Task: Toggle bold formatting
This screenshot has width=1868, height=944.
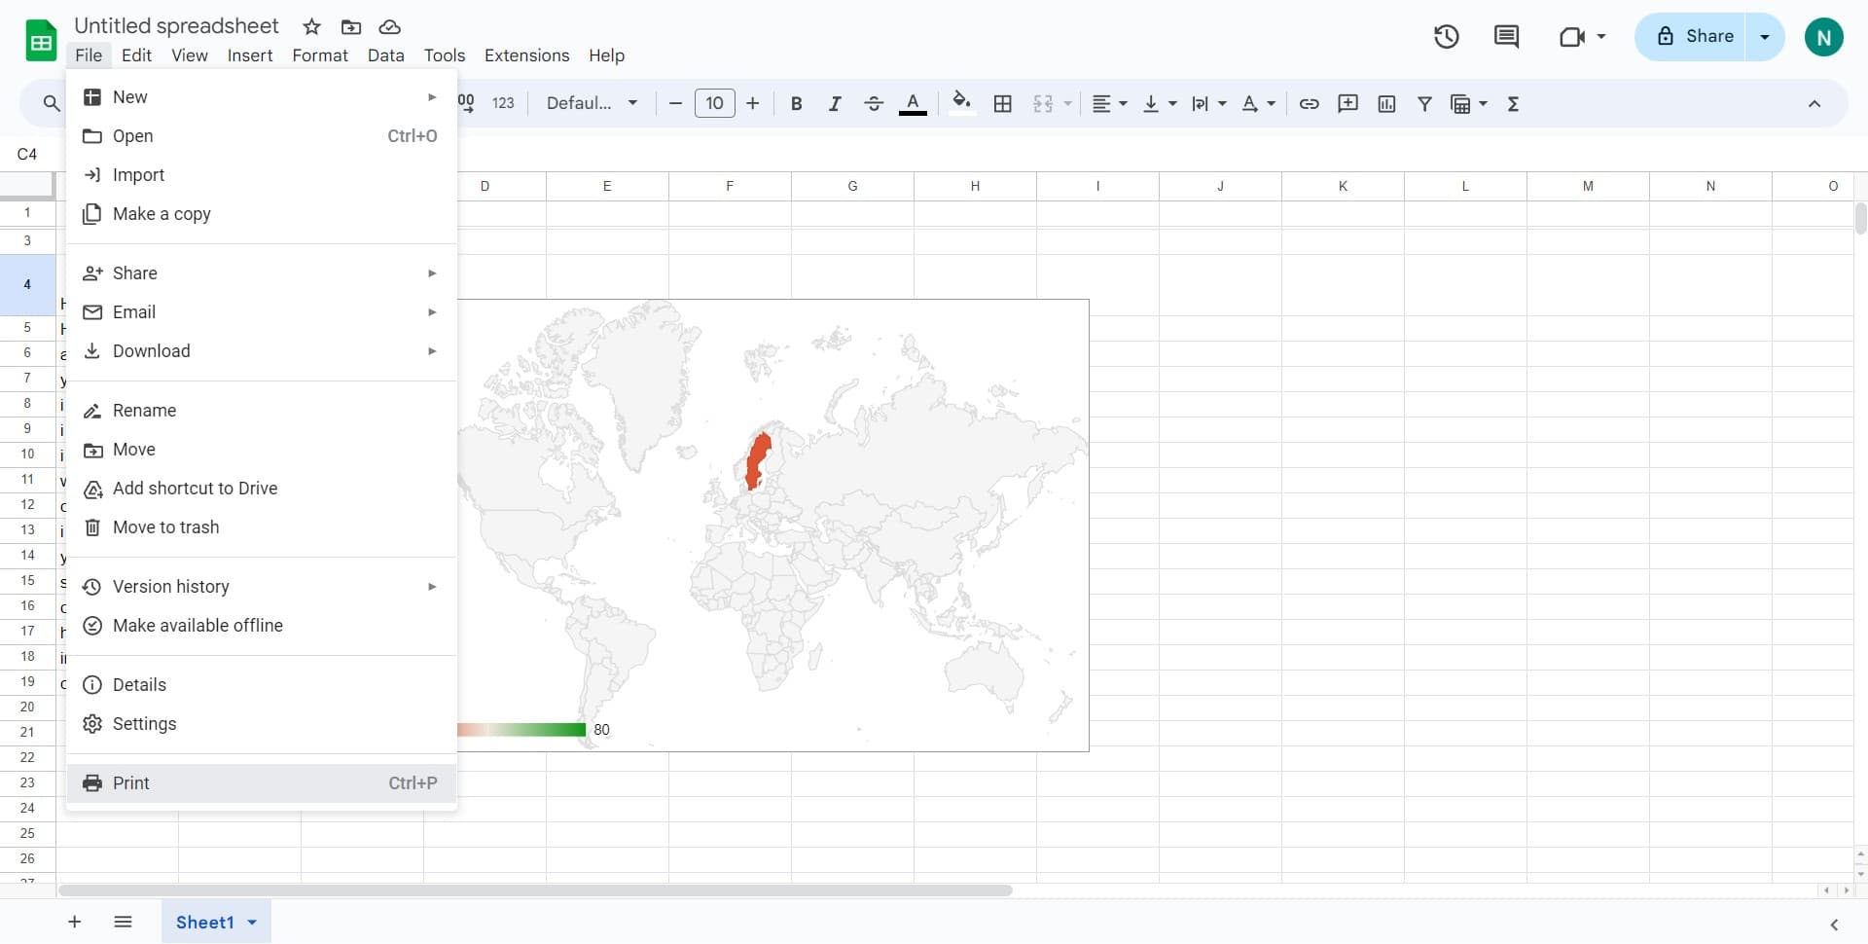Action: (796, 104)
